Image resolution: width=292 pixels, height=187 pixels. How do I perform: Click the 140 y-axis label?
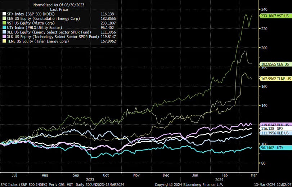tap(264, 106)
